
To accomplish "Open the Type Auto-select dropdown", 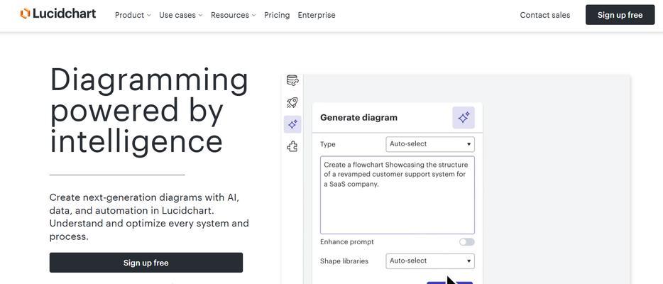I will (430, 144).
